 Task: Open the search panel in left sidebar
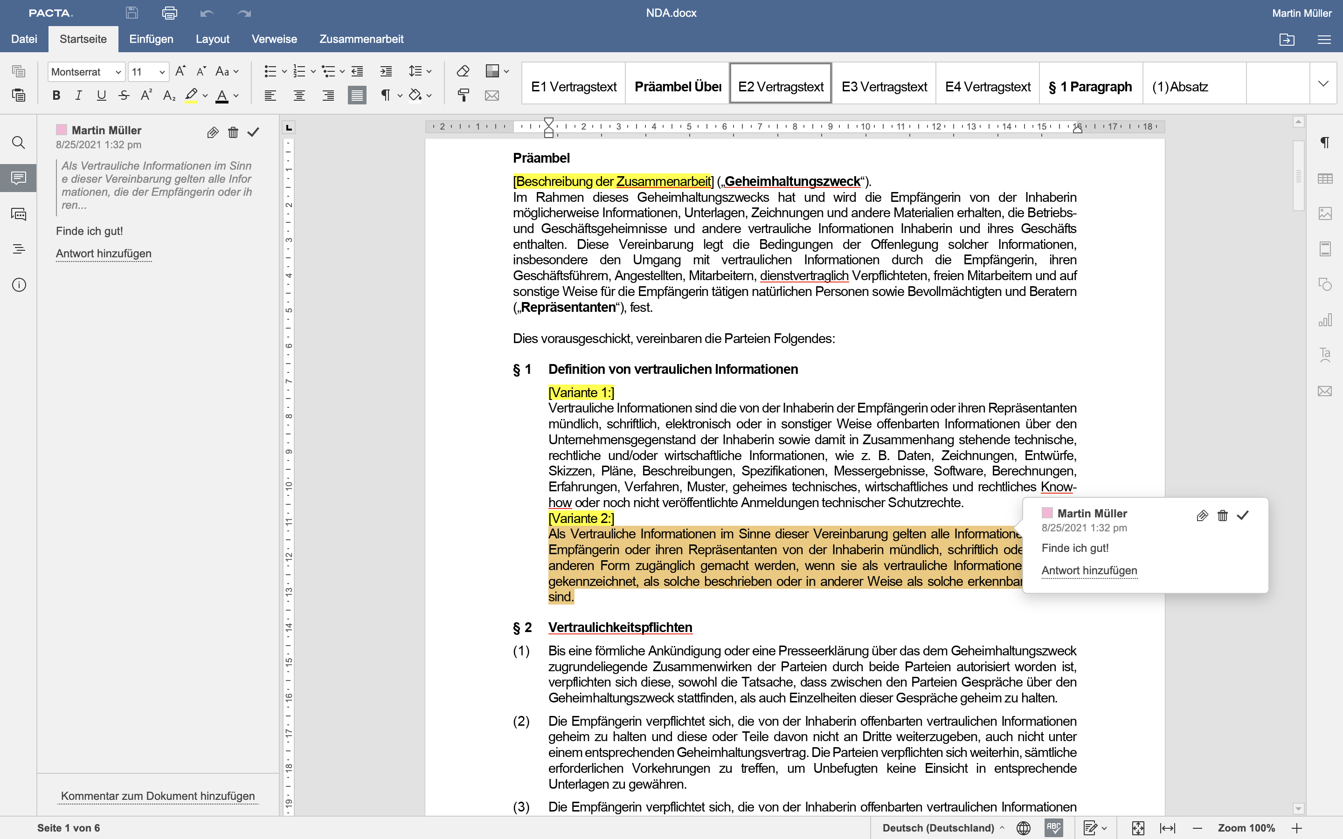tap(18, 143)
